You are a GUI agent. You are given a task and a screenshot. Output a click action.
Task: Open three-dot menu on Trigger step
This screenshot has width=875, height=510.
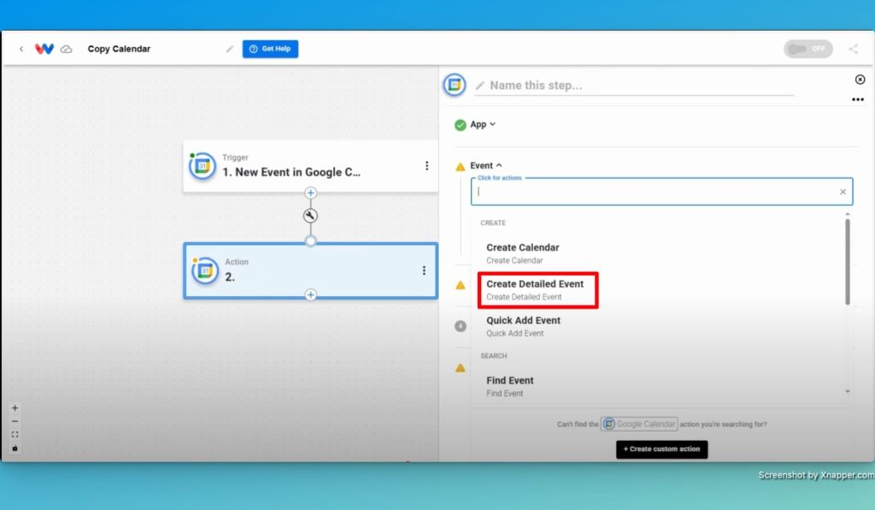pos(427,166)
